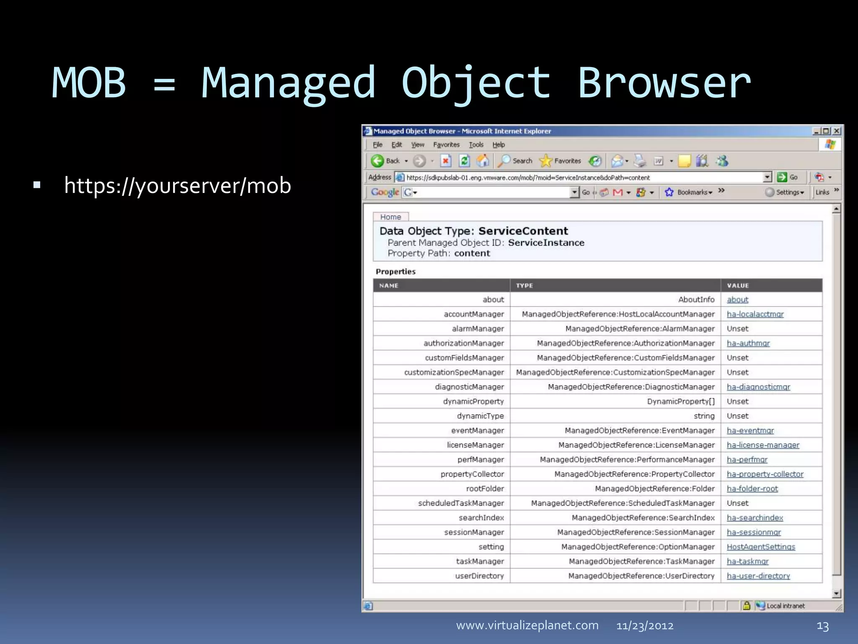Follow the about value link
This screenshot has width=858, height=644.
click(737, 299)
